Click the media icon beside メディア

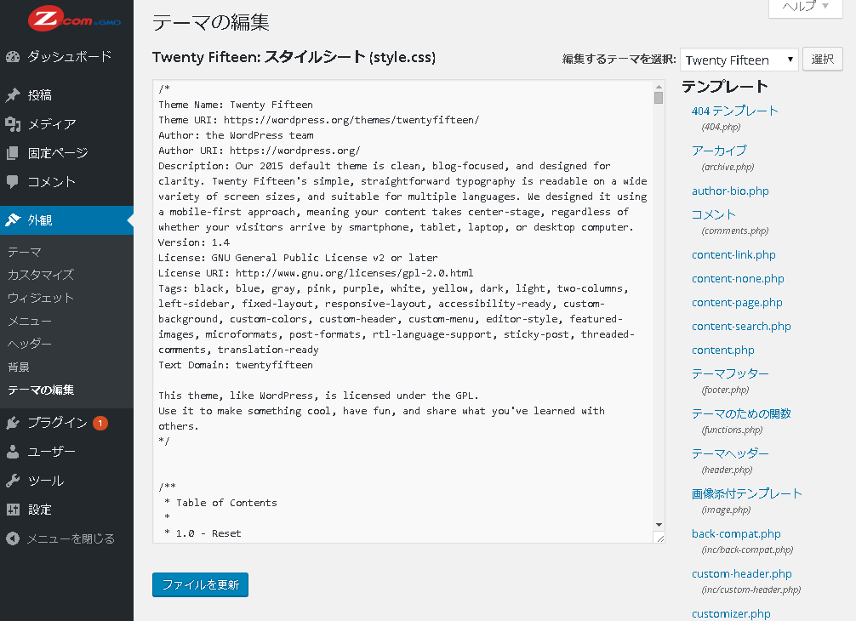click(x=13, y=124)
